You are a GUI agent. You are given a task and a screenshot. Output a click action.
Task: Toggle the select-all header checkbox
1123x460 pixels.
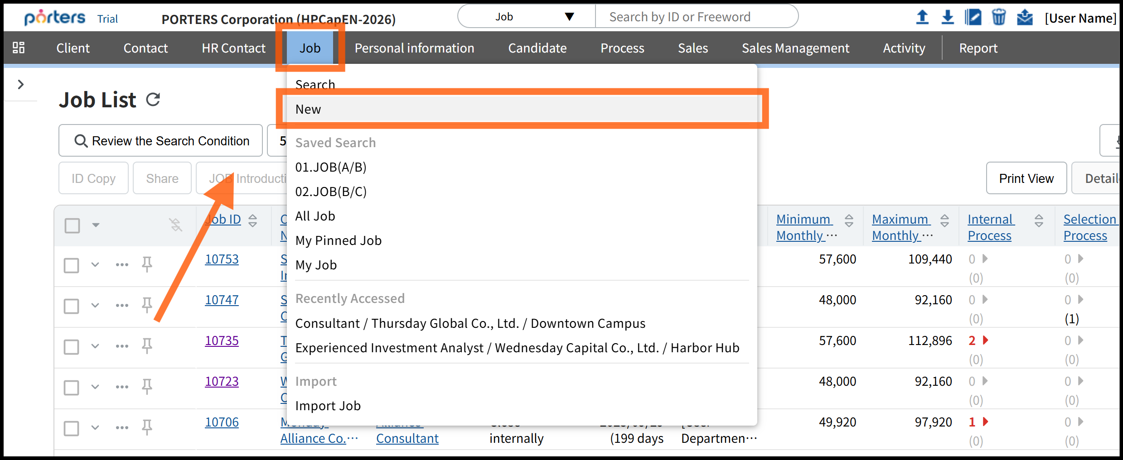click(73, 225)
